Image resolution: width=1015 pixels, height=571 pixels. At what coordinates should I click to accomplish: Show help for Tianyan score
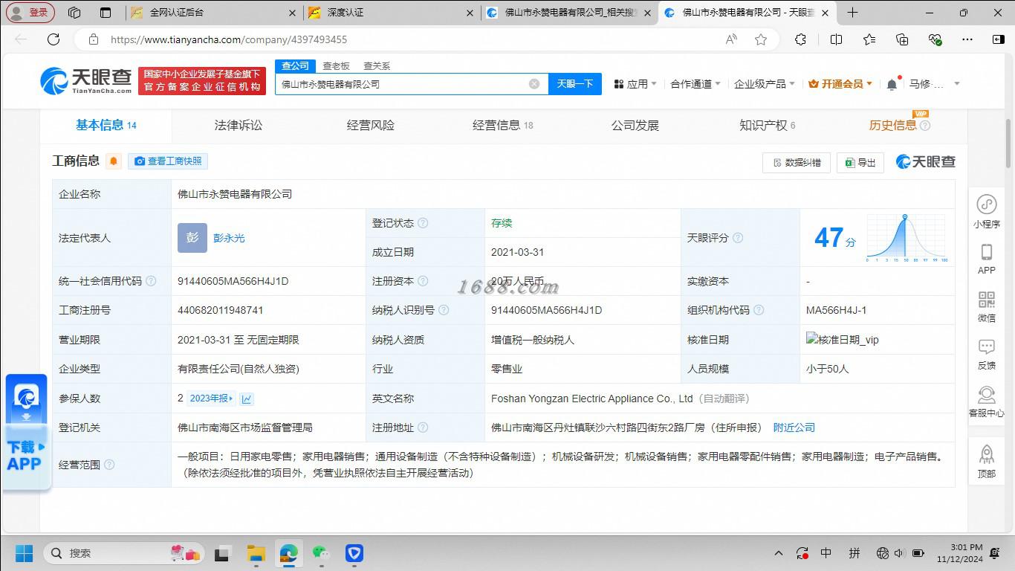point(738,238)
